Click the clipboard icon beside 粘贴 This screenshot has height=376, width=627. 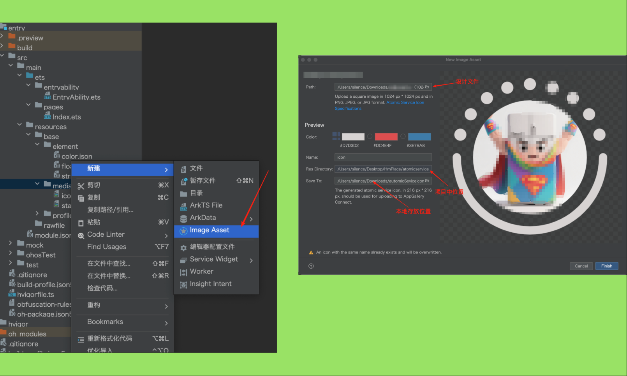pyautogui.click(x=81, y=223)
